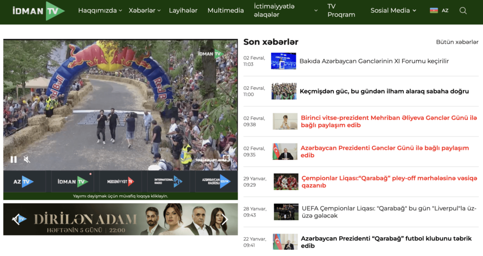Click 'Yayımı dəyişmək üçün' hint text
The image size is (483, 256).
click(x=120, y=196)
